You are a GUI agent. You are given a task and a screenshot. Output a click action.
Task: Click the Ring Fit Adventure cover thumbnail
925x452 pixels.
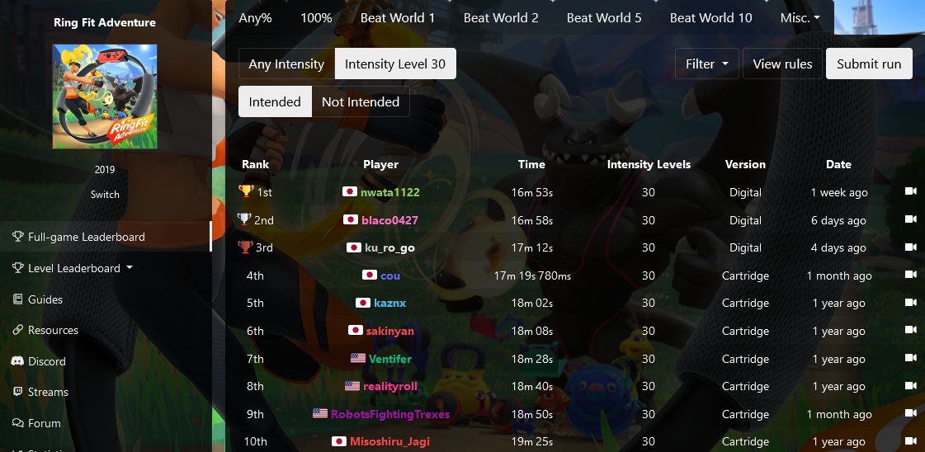pos(105,96)
